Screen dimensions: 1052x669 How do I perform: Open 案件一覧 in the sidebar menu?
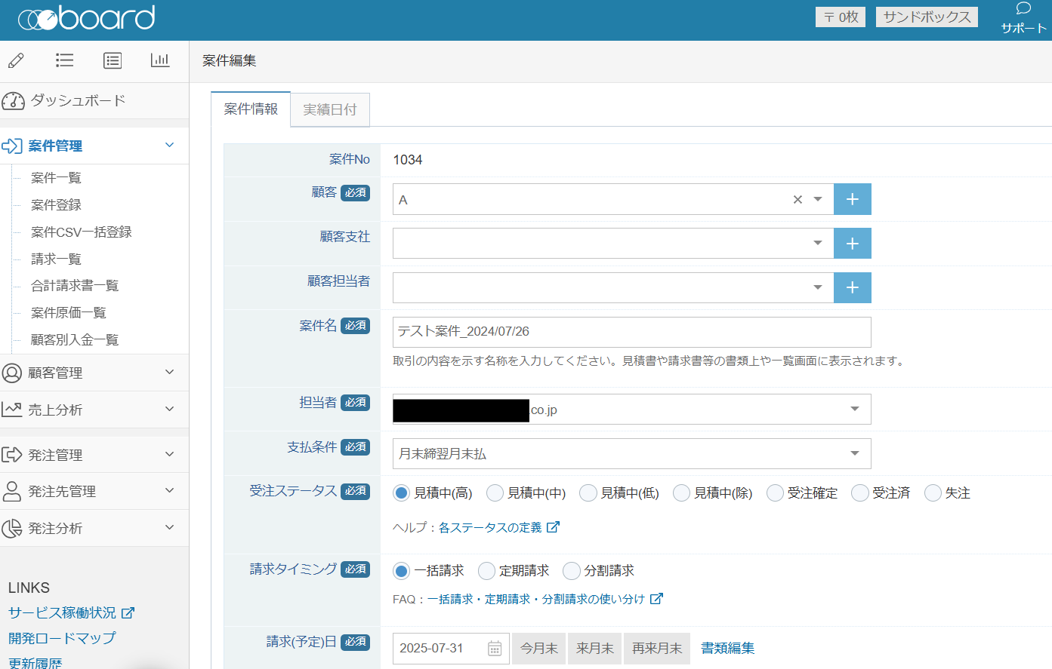click(56, 178)
